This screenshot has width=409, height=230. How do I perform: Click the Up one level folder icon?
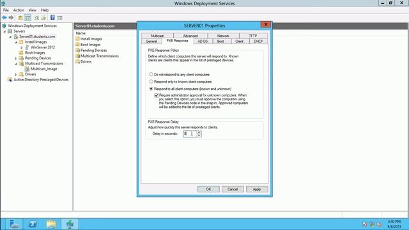click(x=20, y=17)
